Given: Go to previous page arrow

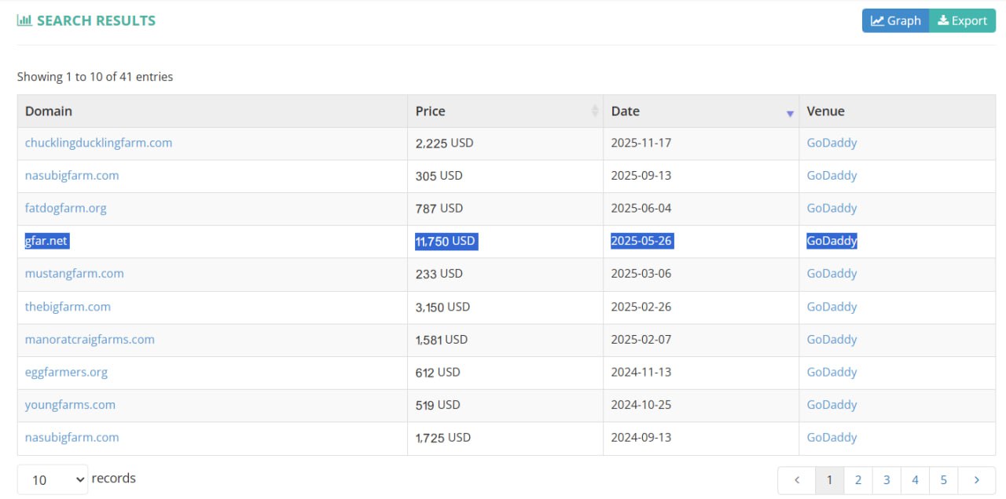Looking at the screenshot, I should point(797,480).
